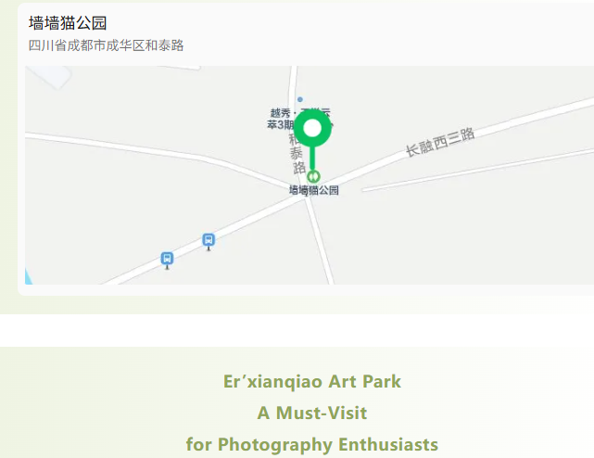This screenshot has height=458, width=594.
Task: Click the road running south from the intersection
Action: (x=321, y=243)
